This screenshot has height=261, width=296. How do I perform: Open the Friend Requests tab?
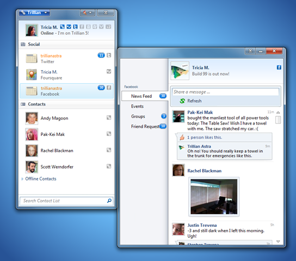pyautogui.click(x=145, y=127)
